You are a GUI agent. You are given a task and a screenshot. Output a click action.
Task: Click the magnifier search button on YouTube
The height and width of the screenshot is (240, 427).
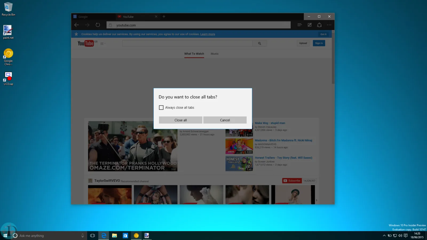pos(259,43)
